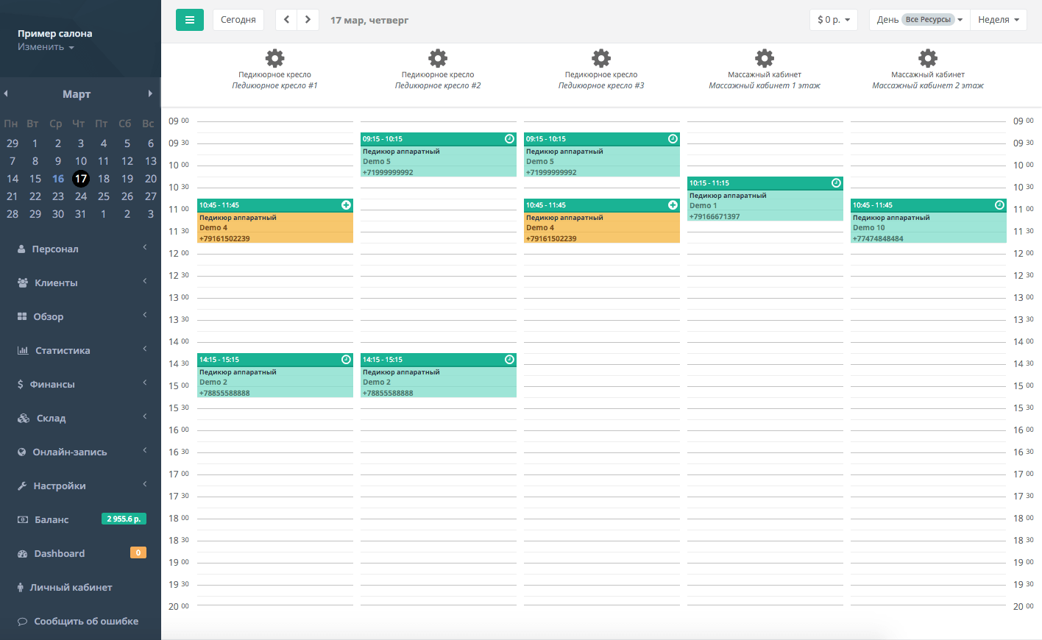Click the Персонал person icon in sidebar
The image size is (1042, 640).
pos(22,249)
